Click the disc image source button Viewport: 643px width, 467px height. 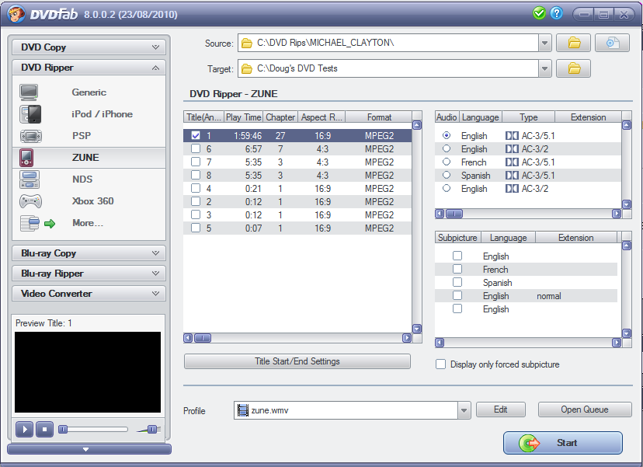612,43
